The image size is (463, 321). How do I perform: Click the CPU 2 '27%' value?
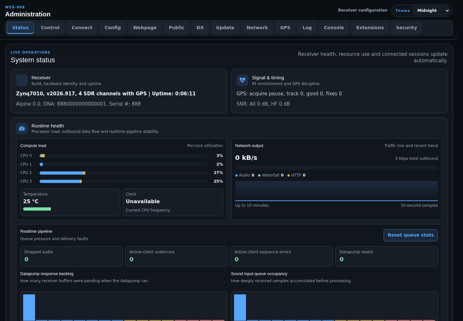(x=218, y=173)
